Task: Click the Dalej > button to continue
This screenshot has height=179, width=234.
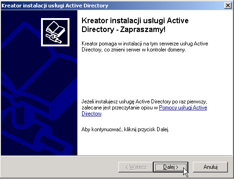Action: [171, 167]
